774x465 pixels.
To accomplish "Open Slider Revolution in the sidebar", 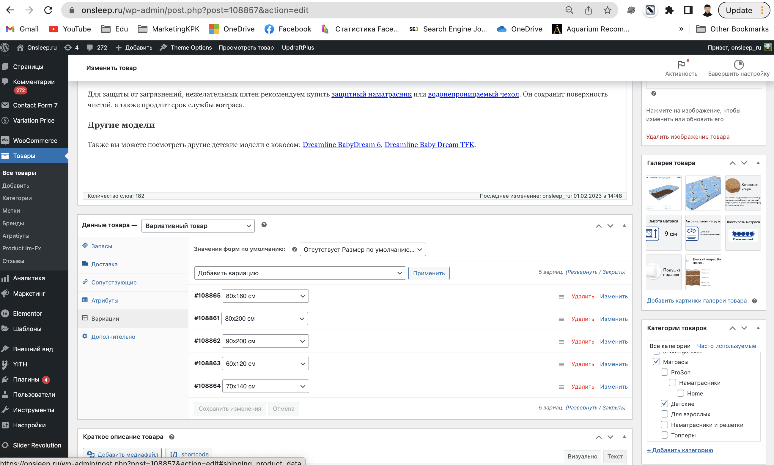I will point(34,445).
